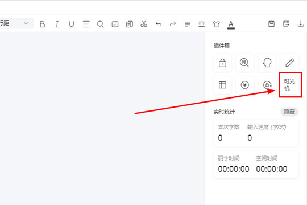Open the yen currency plugin
Viewport: 307px width, 205px height.
pyautogui.click(x=244, y=85)
